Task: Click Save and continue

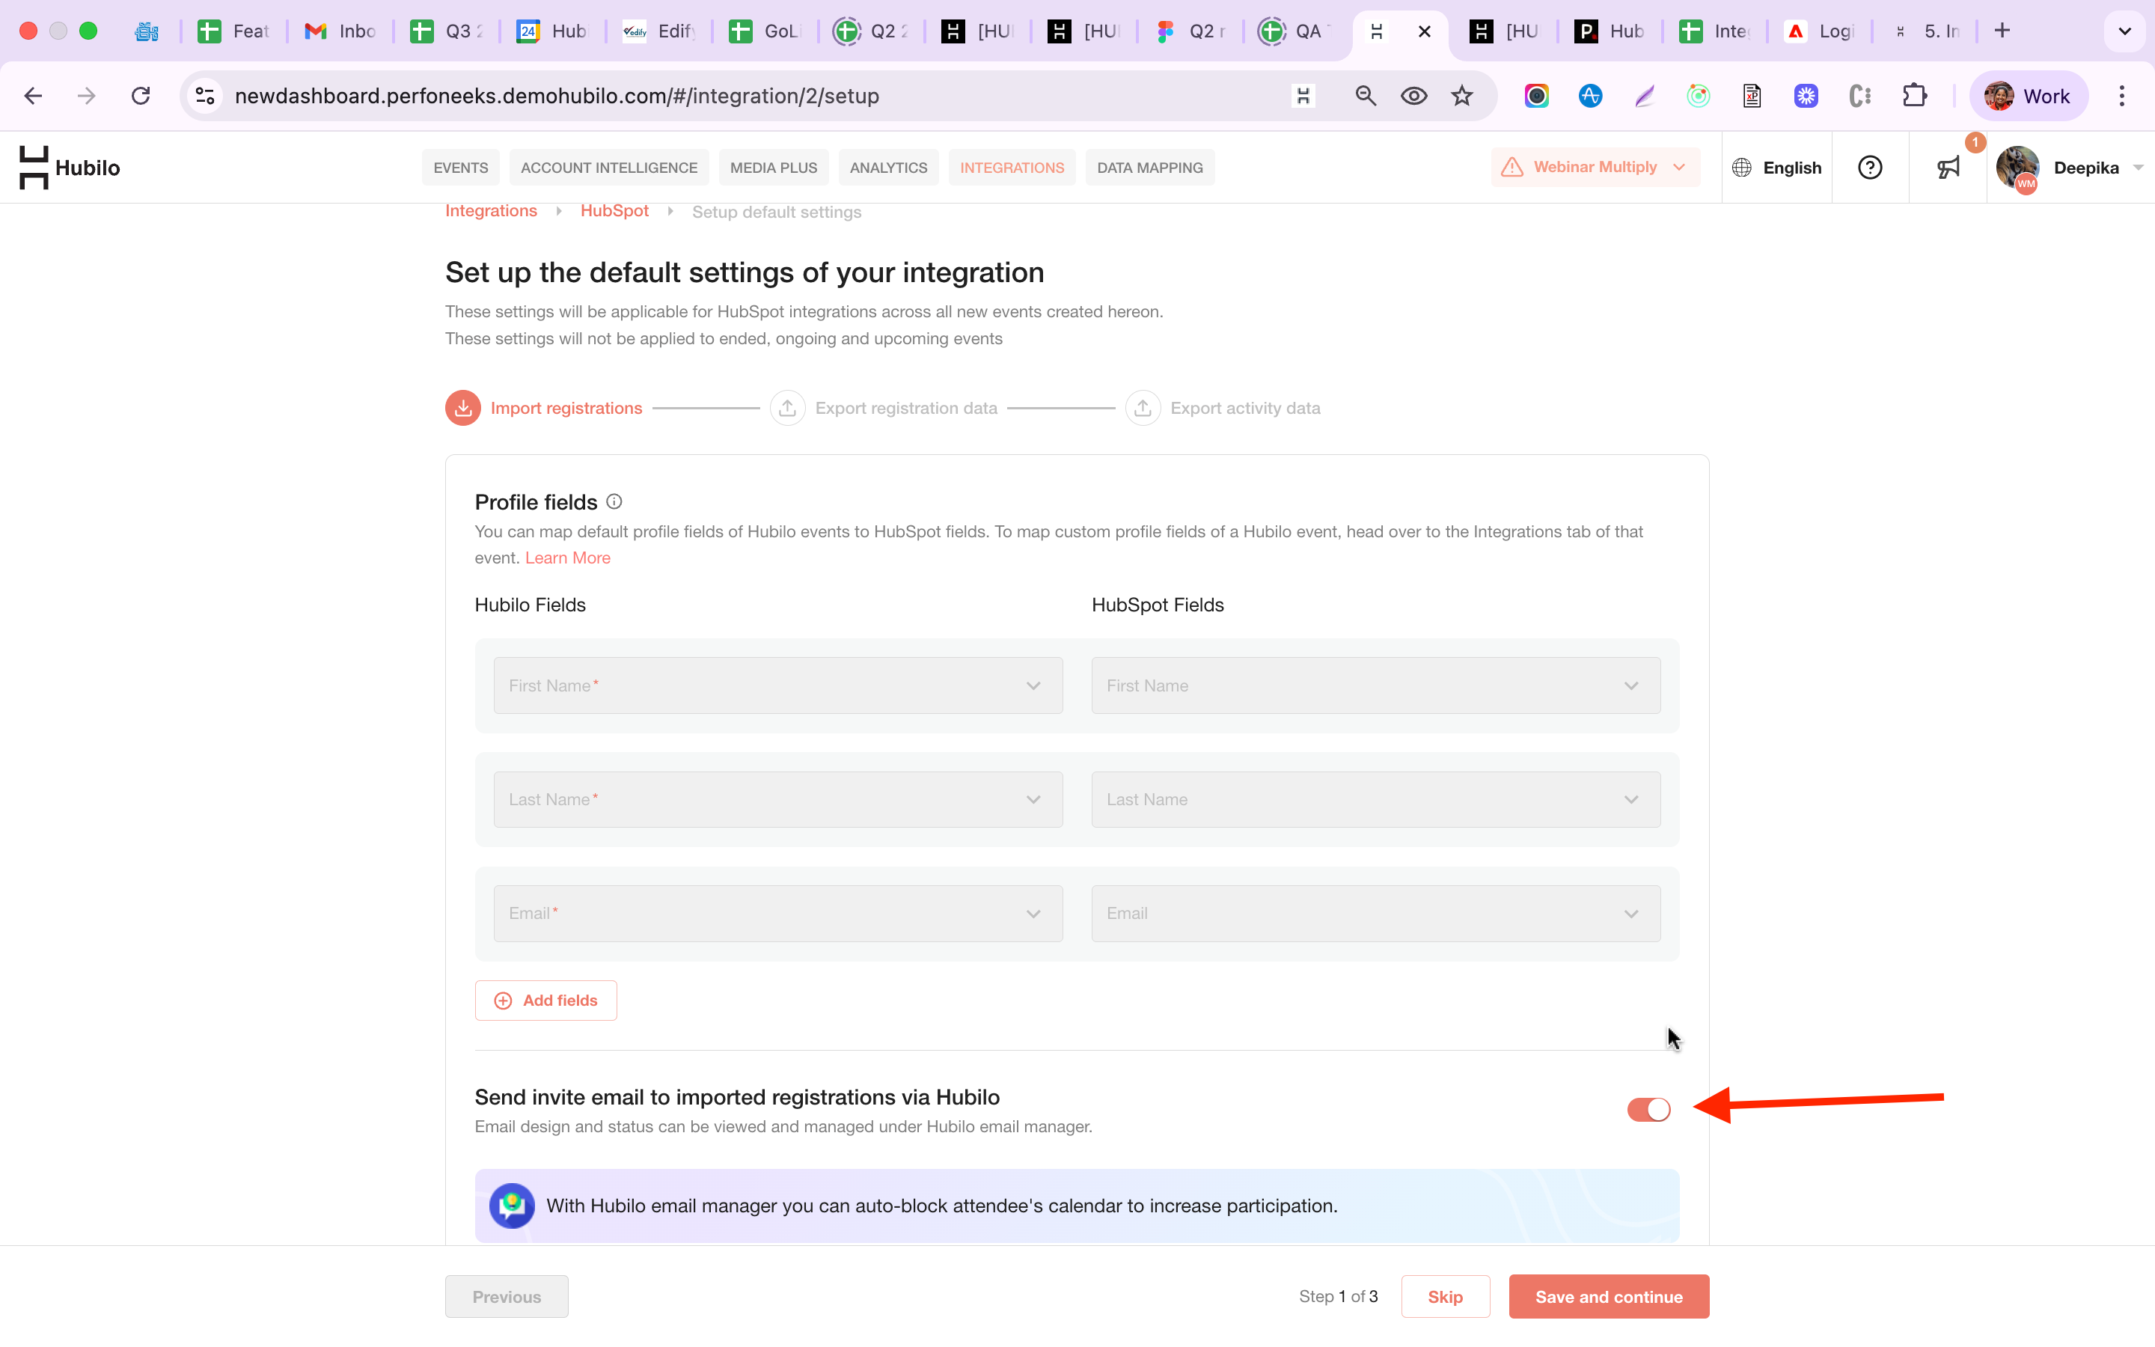Action: [x=1608, y=1296]
